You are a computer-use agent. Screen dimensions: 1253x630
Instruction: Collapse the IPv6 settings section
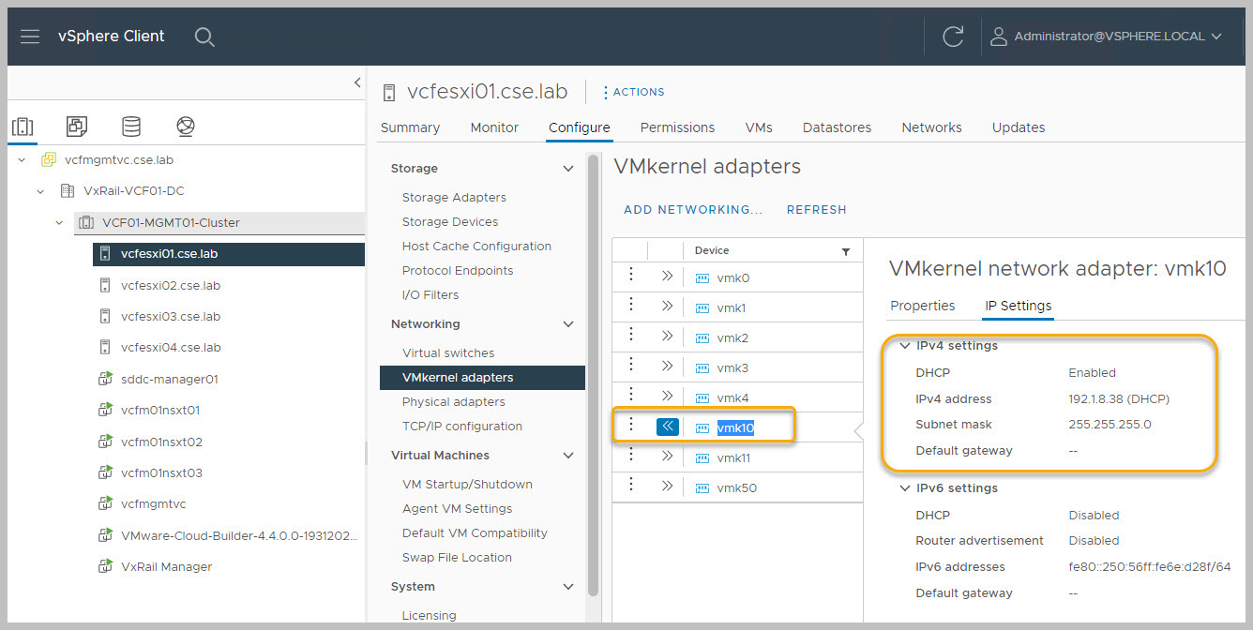[904, 488]
